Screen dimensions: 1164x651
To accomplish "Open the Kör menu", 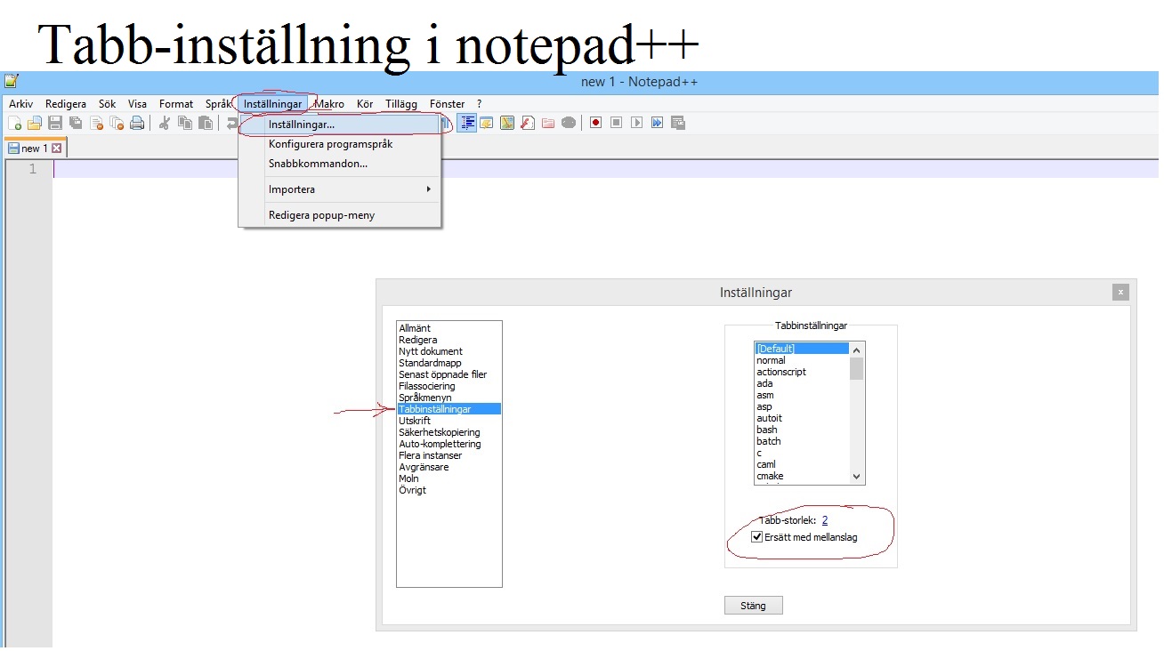I will click(365, 104).
